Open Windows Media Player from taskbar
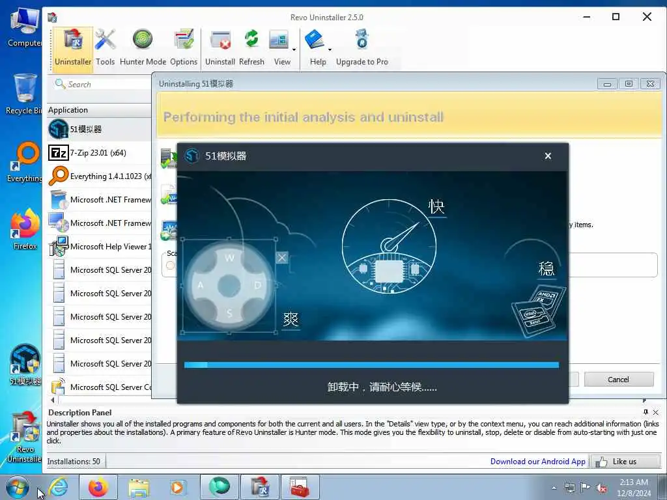 tap(177, 487)
